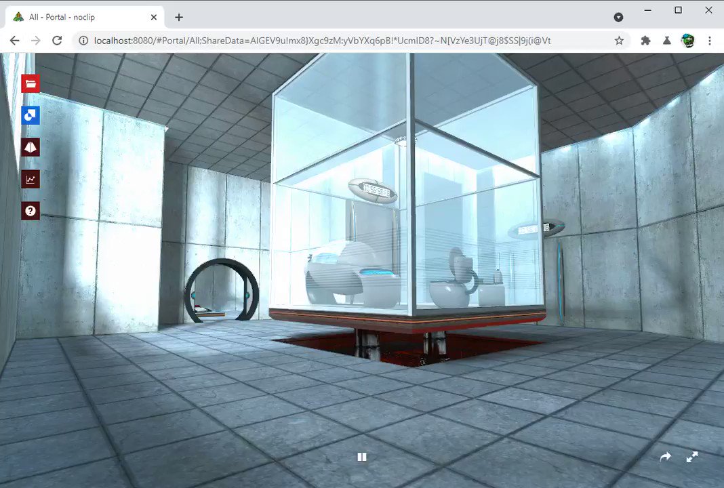Open the browser profile avatar

(x=688, y=41)
